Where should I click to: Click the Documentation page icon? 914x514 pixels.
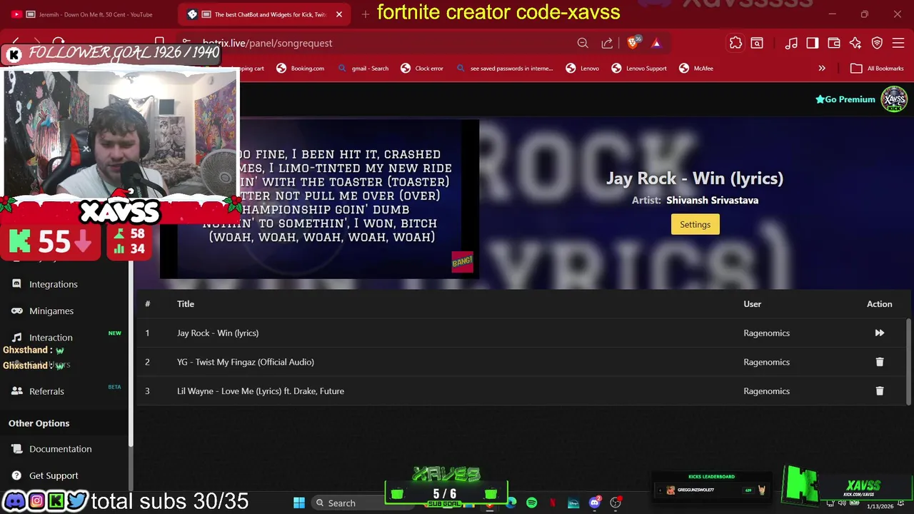click(16, 449)
